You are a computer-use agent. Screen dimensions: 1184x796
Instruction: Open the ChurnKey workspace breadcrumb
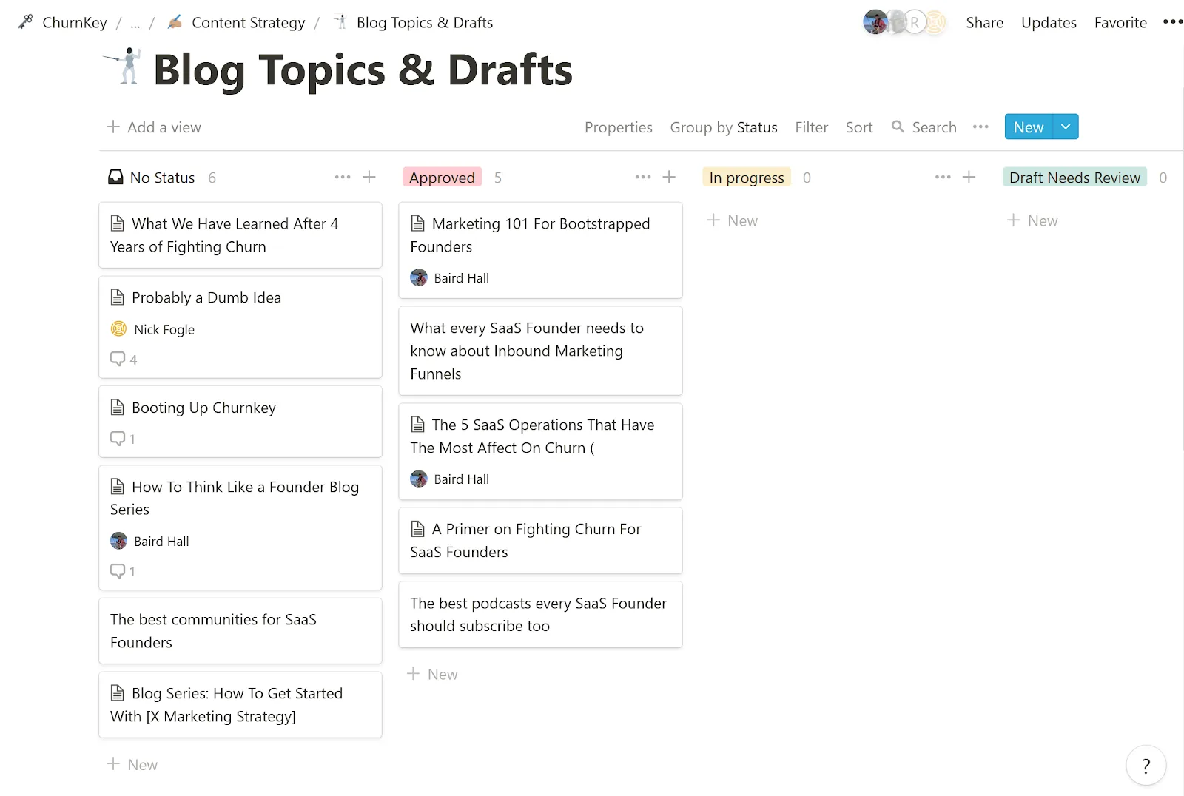(63, 23)
